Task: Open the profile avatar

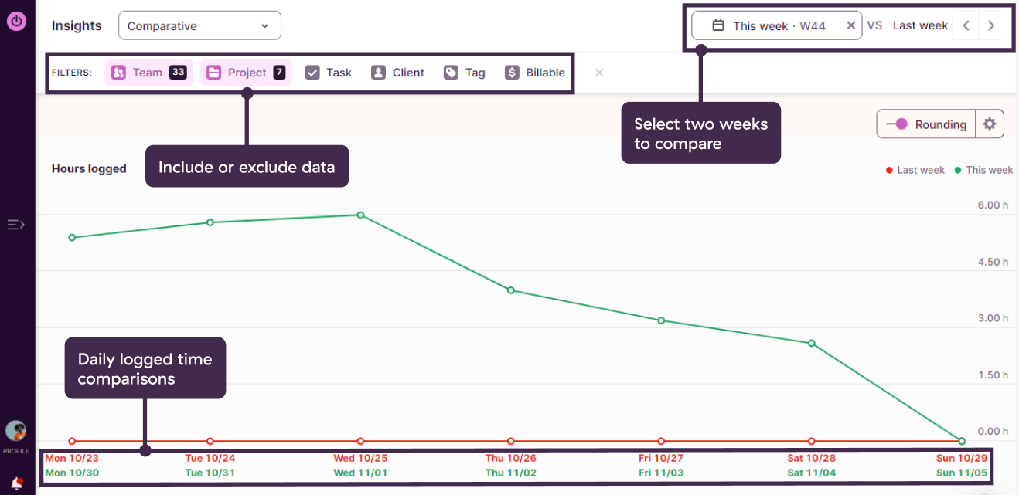Action: pos(15,431)
